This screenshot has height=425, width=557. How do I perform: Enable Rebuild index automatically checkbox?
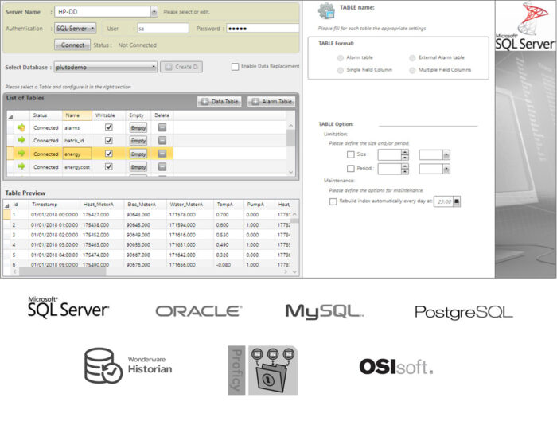333,201
